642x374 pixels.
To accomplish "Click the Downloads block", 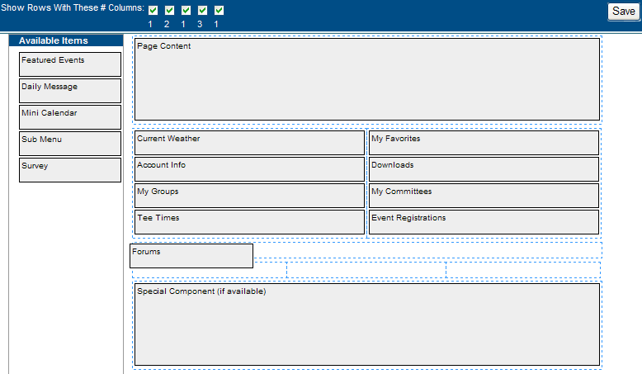I will (484, 169).
